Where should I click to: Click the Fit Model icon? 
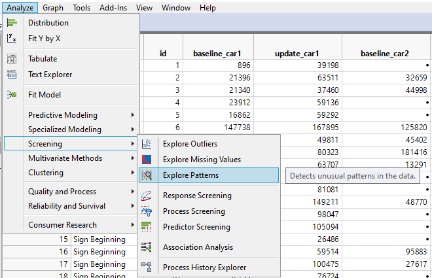coord(12,95)
